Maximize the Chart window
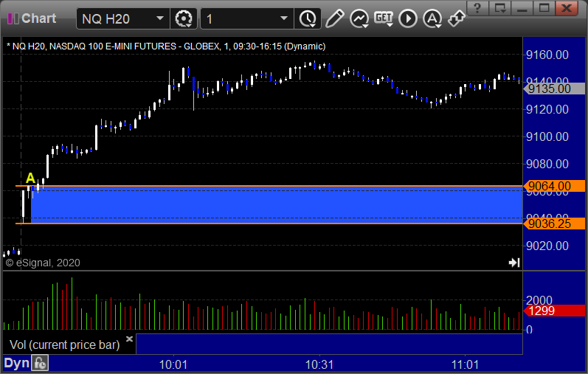 (544, 7)
